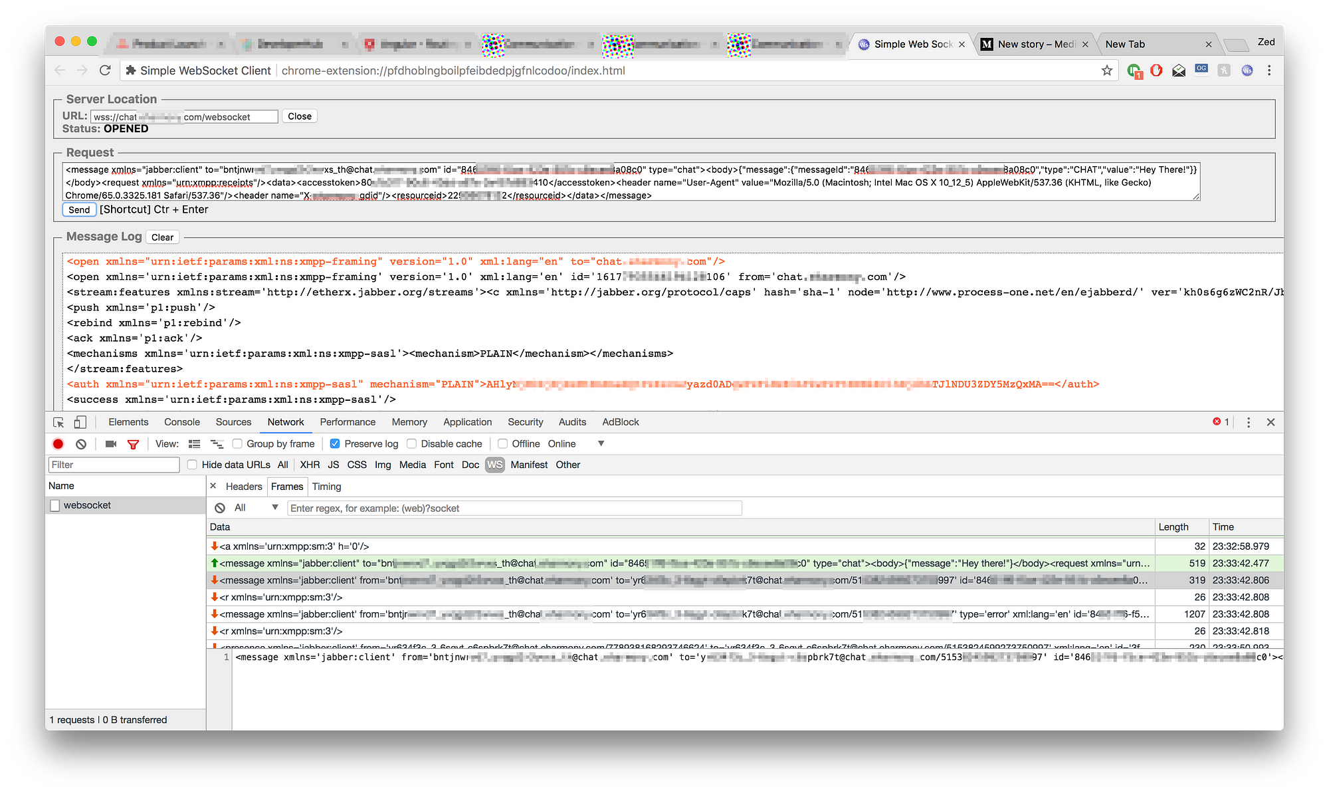The image size is (1329, 795).
Task: Toggle device toolbar icon in DevTools
Action: (x=80, y=422)
